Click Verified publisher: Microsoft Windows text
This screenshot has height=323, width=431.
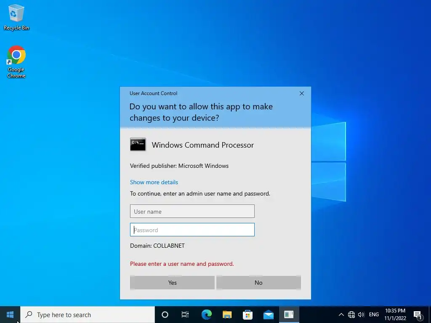coord(179,166)
